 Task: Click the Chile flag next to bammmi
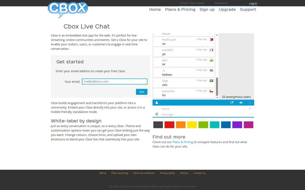[x=211, y=91]
